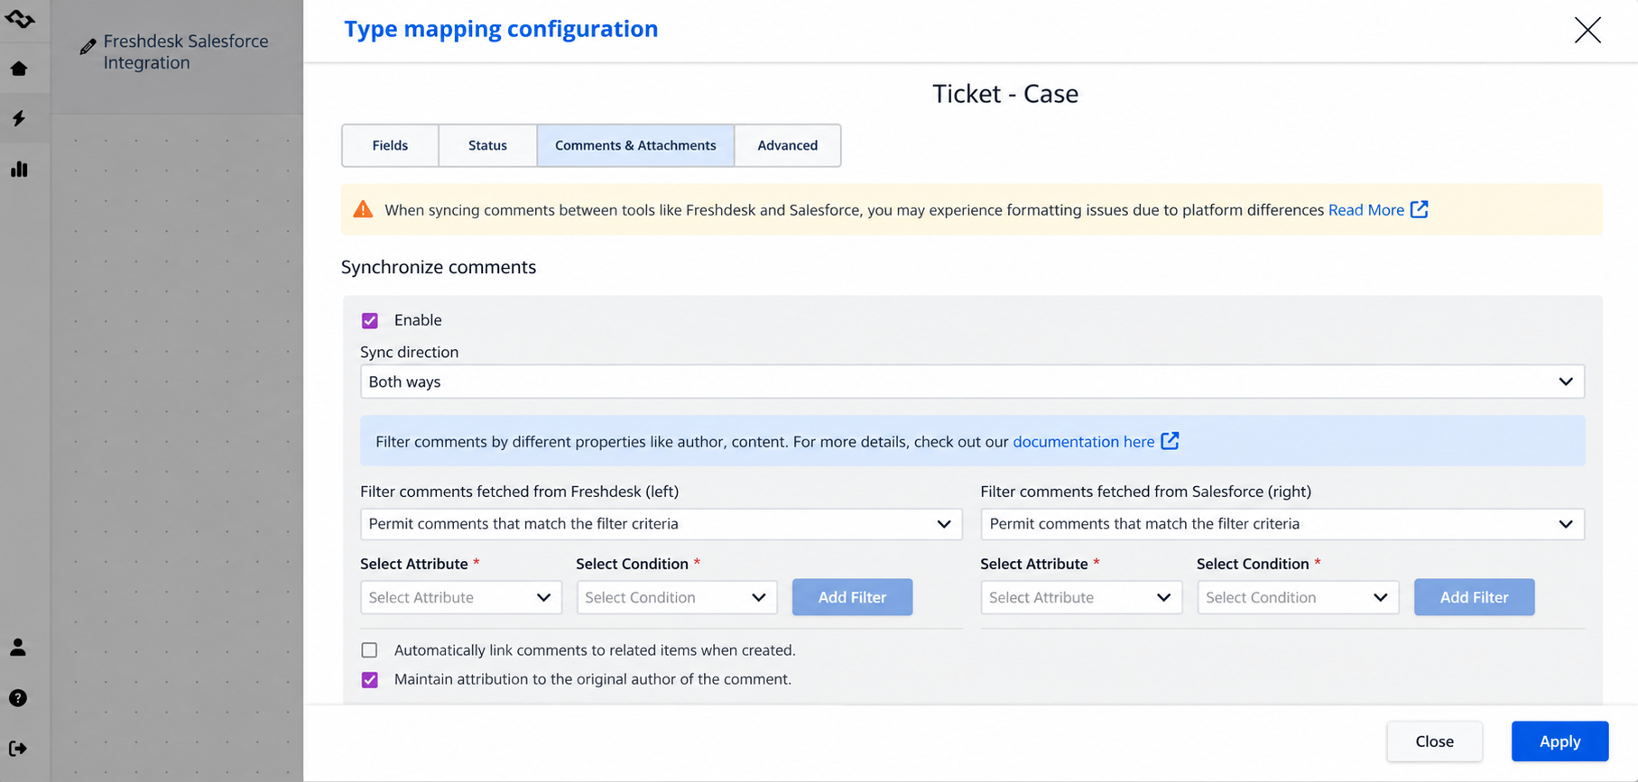This screenshot has height=782, width=1638.
Task: Expand Freshdesk Select Attribute dropdown
Action: (x=461, y=597)
